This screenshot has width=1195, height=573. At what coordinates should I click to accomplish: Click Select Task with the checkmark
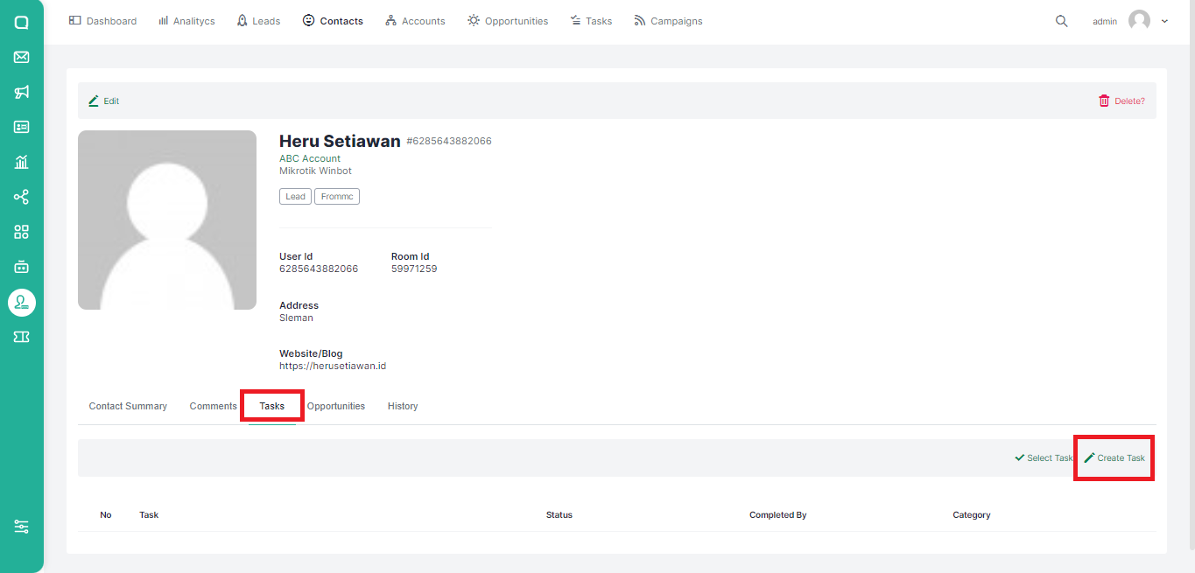[x=1044, y=458]
